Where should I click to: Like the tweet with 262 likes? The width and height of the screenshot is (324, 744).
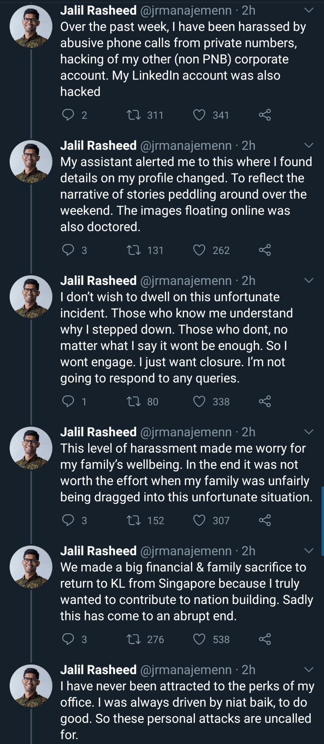click(x=199, y=250)
